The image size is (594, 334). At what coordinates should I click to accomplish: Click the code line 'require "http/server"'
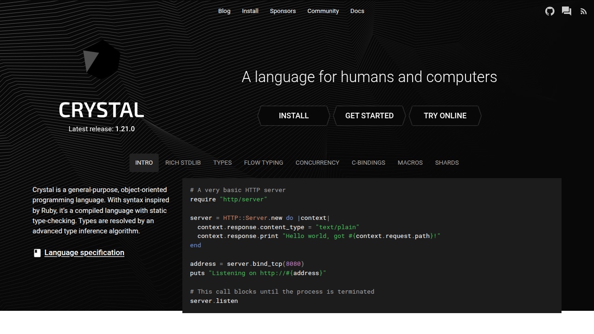click(229, 199)
